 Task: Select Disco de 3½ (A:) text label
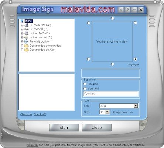click(x=40, y=25)
